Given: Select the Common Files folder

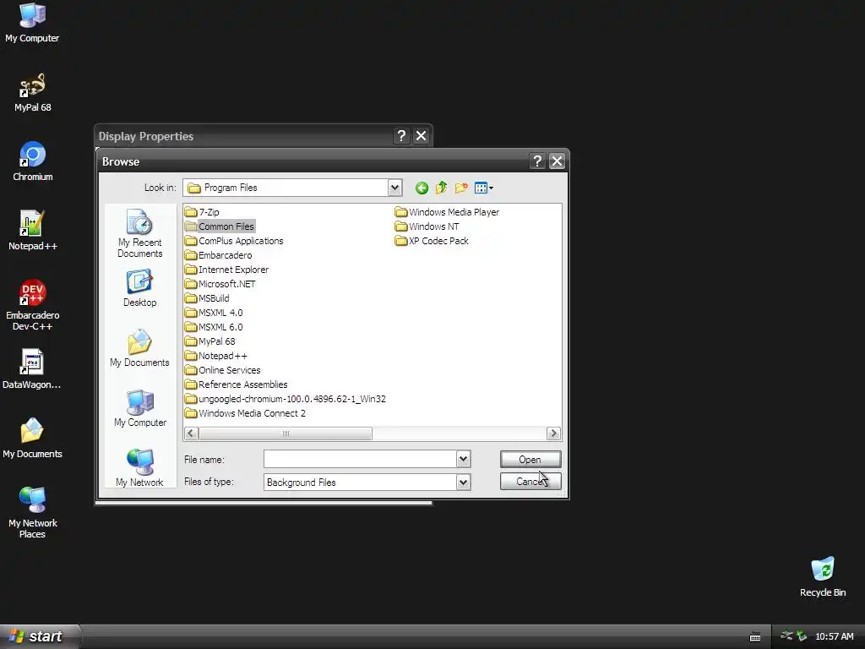Looking at the screenshot, I should [x=220, y=226].
